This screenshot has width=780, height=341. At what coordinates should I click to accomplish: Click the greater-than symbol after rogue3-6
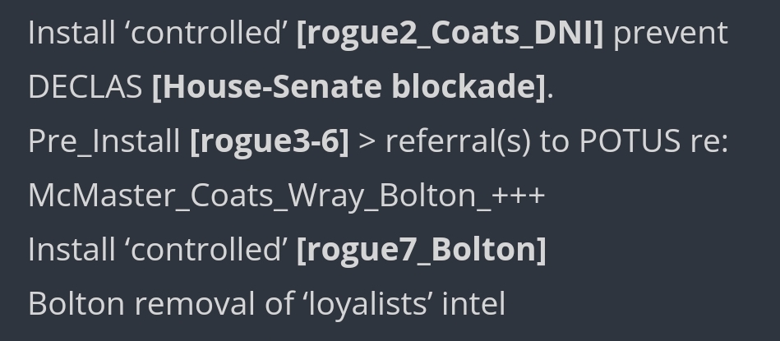367,142
